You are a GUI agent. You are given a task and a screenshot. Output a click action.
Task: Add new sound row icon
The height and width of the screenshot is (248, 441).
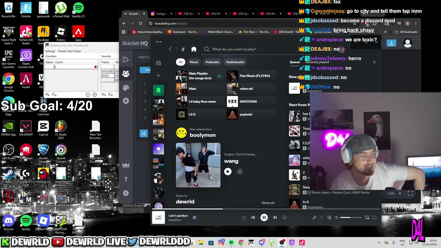click(x=104, y=95)
